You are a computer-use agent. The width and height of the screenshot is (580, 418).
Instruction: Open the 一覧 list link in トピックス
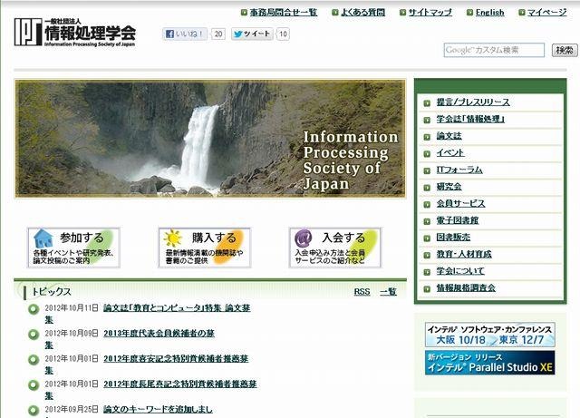(x=388, y=292)
